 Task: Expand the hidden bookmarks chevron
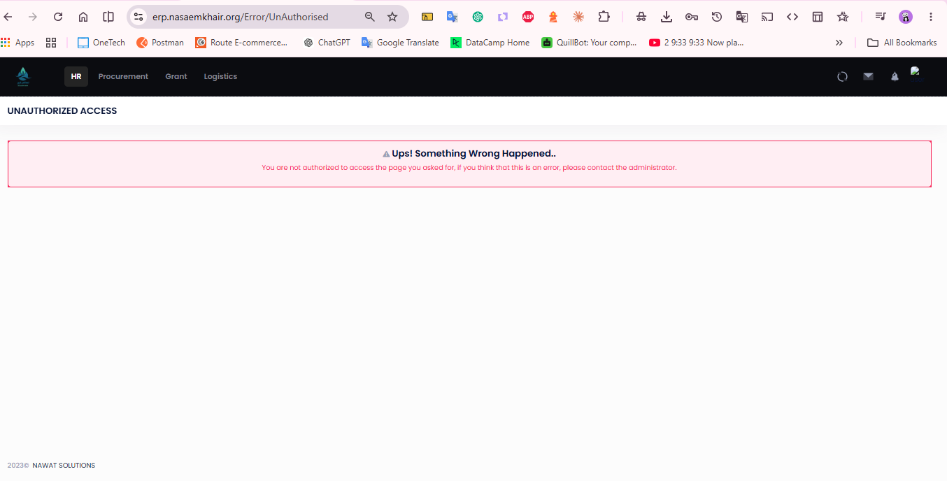(x=839, y=43)
